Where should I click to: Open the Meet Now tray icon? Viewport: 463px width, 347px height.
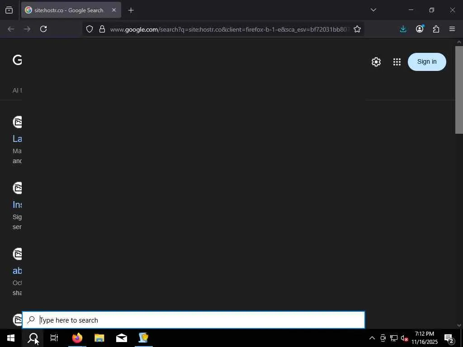point(383,338)
